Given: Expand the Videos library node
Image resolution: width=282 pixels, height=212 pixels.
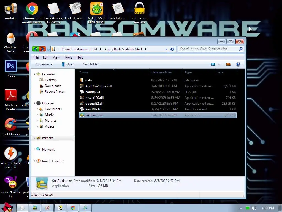Looking at the screenshot, I should (x=37, y=126).
